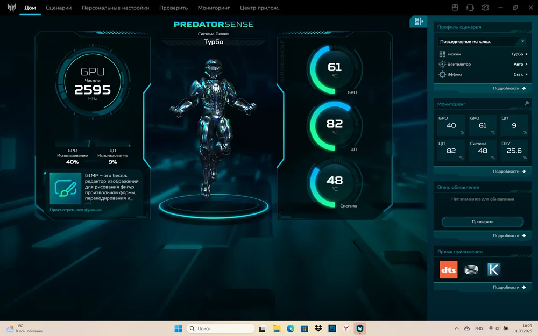Screen dimensions: 538x336
Task: Click the headset support icon
Action: click(470, 8)
